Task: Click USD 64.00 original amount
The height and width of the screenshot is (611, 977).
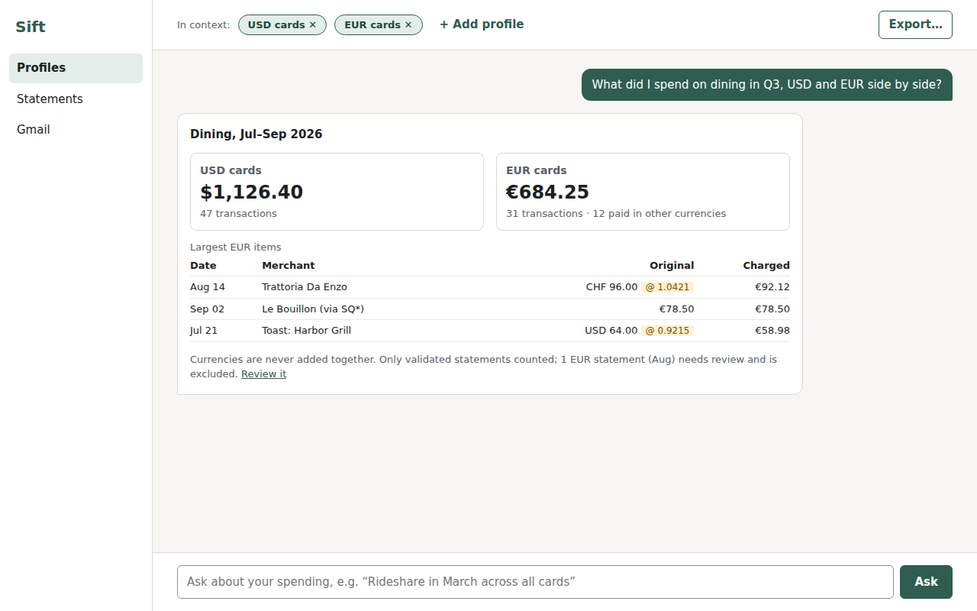Action: (x=611, y=331)
